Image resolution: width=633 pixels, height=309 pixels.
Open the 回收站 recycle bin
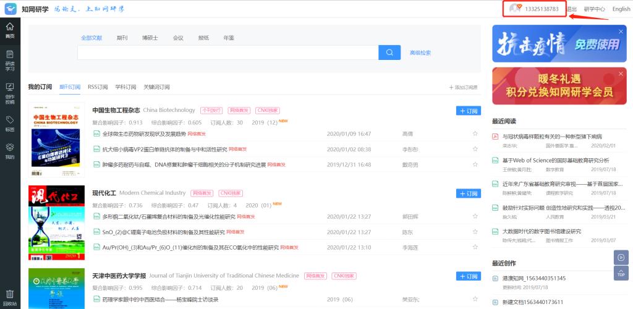click(x=9, y=297)
